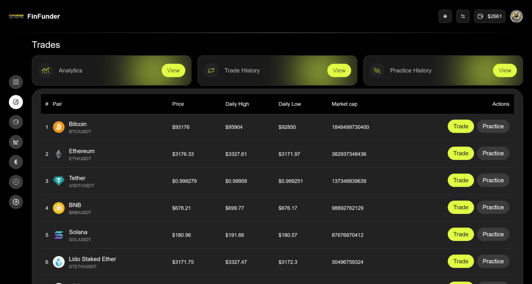Click the Bitcoin pair name
The width and height of the screenshot is (532, 284).
tap(78, 124)
